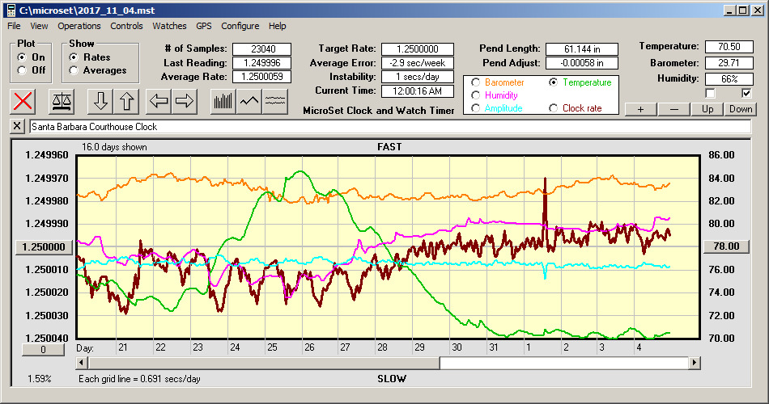Select the Clock rate radio option

[x=554, y=108]
